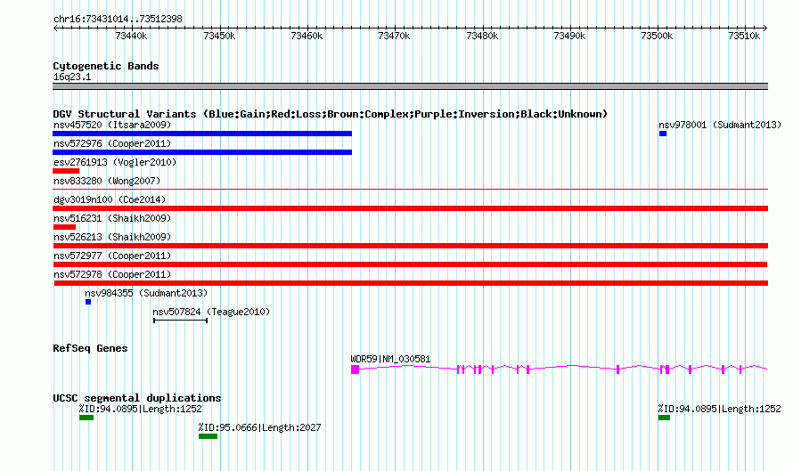The width and height of the screenshot is (793, 471).
Task: Open WDR59|NM_030581 gene label
Action: coord(390,360)
